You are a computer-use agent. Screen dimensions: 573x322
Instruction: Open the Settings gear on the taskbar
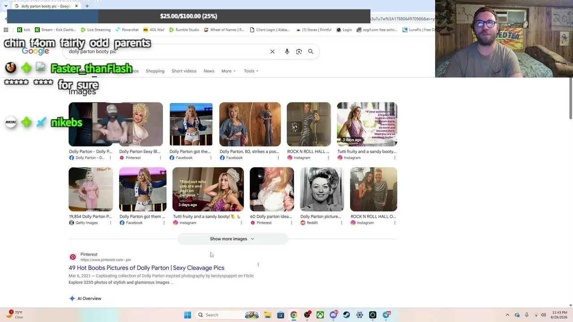pyautogui.click(x=359, y=315)
